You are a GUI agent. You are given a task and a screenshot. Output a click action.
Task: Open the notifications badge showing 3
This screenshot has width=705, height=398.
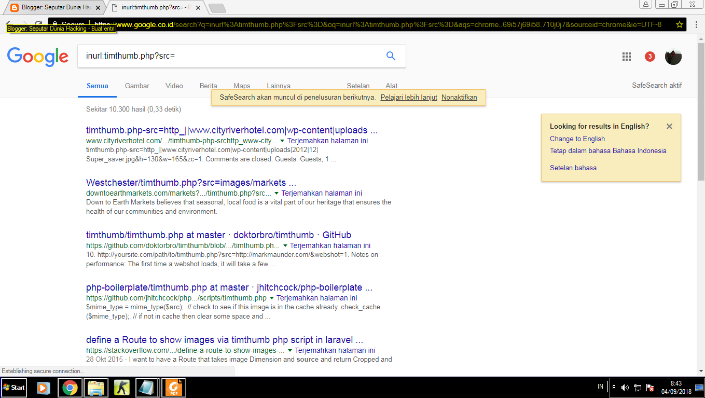click(650, 57)
